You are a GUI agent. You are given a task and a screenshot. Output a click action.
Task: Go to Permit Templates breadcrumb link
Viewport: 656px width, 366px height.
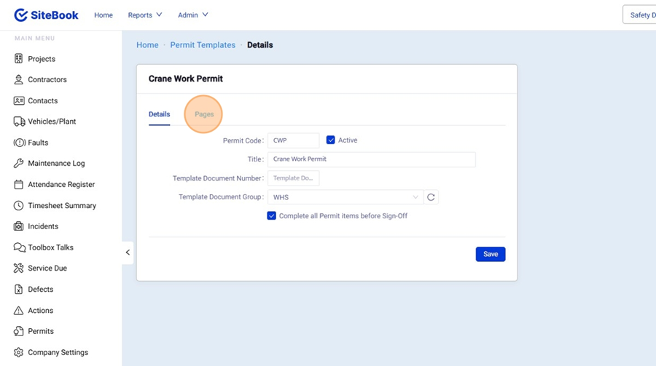pos(203,45)
